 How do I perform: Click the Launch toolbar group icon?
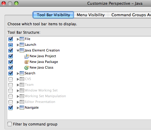[22, 45]
